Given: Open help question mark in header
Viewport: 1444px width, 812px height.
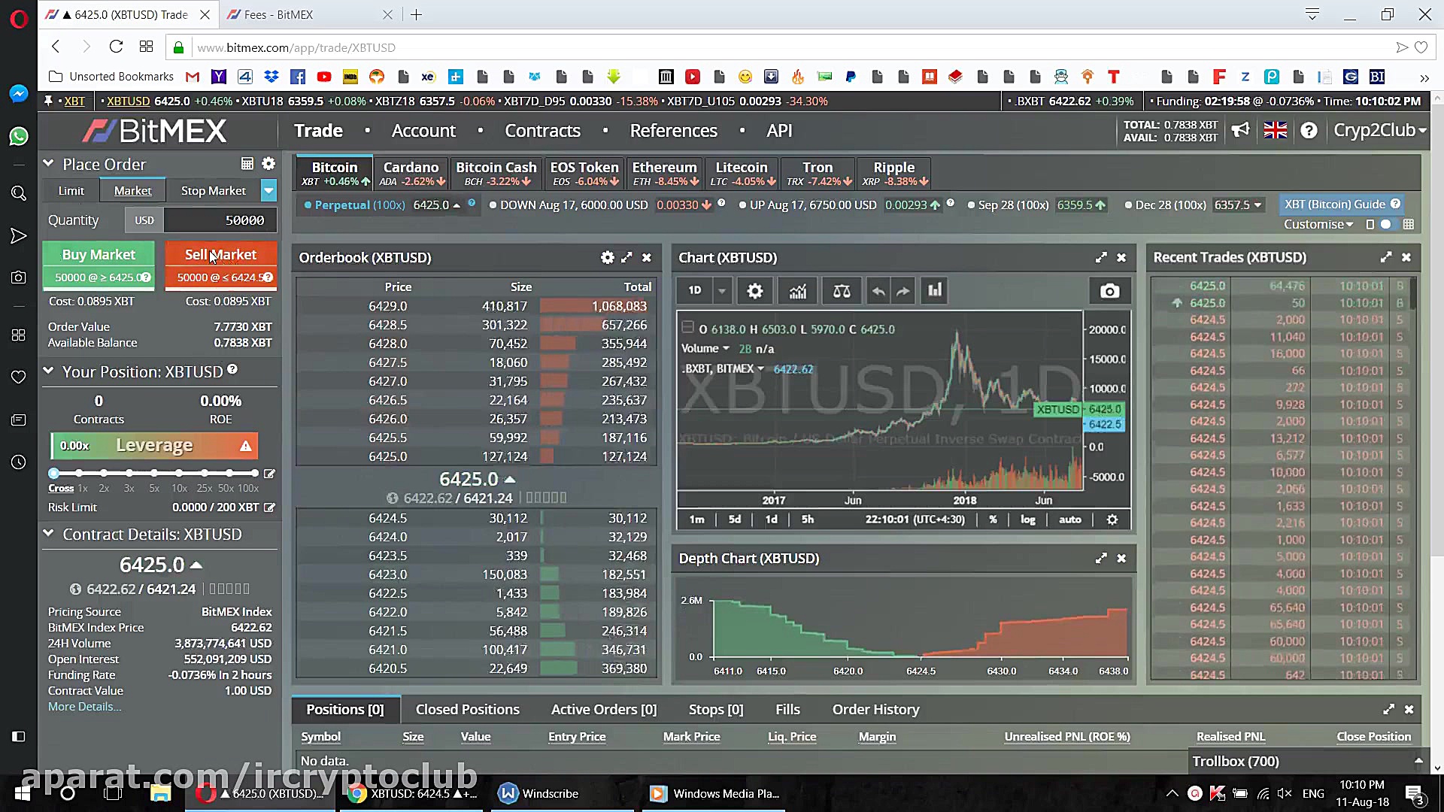Looking at the screenshot, I should tap(1309, 130).
